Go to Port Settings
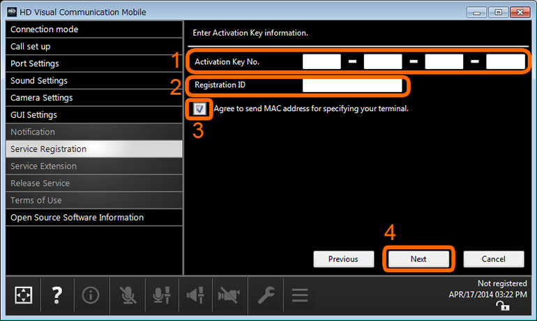The height and width of the screenshot is (321, 537). click(x=94, y=64)
